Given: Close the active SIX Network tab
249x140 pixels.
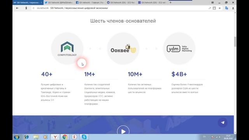Looking at the screenshot, I should [41, 3].
